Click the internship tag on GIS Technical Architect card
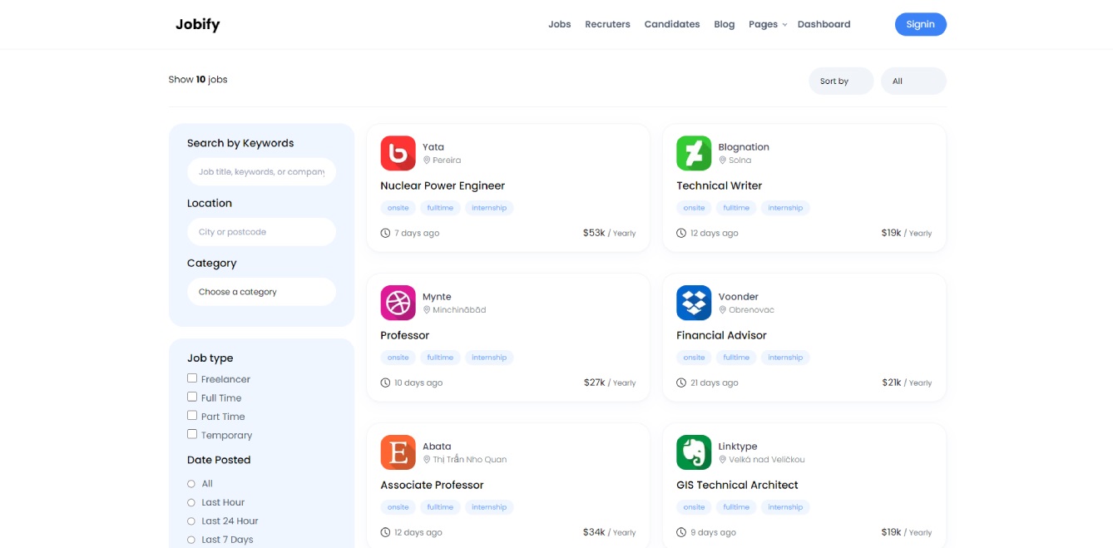 coord(785,507)
